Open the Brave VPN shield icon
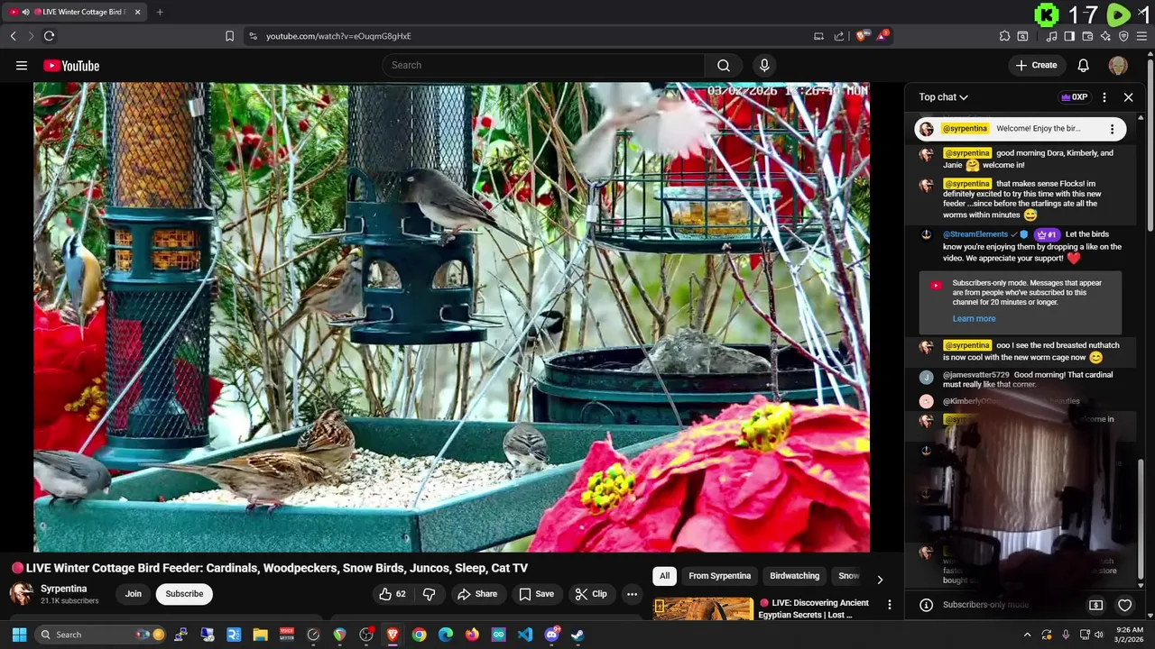The height and width of the screenshot is (649, 1155). pos(1123,36)
